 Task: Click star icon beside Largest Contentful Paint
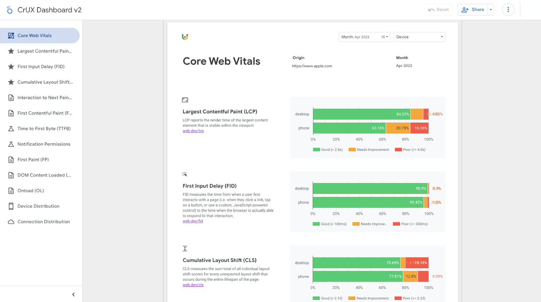pyautogui.click(x=11, y=51)
